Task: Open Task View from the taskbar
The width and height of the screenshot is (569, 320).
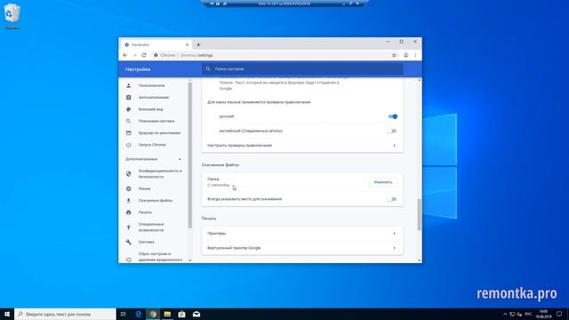Action: tap(124, 314)
